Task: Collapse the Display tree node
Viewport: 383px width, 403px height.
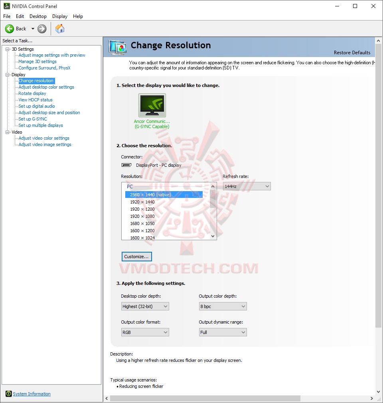Action: click(8, 75)
